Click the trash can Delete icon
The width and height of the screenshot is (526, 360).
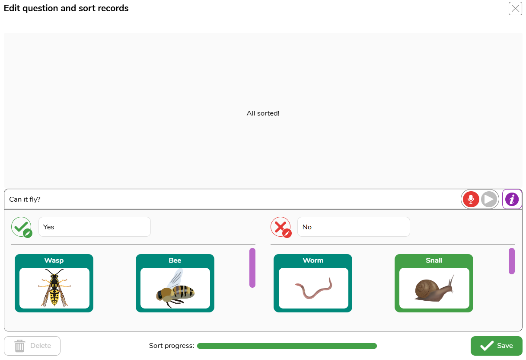pos(19,346)
